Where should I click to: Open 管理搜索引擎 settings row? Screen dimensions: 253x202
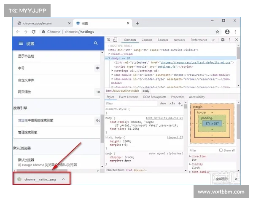click(x=57, y=132)
